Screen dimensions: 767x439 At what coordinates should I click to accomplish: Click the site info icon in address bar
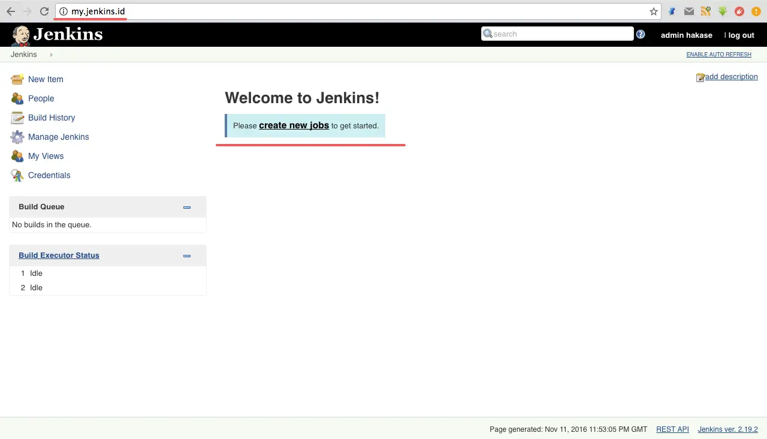pos(64,11)
